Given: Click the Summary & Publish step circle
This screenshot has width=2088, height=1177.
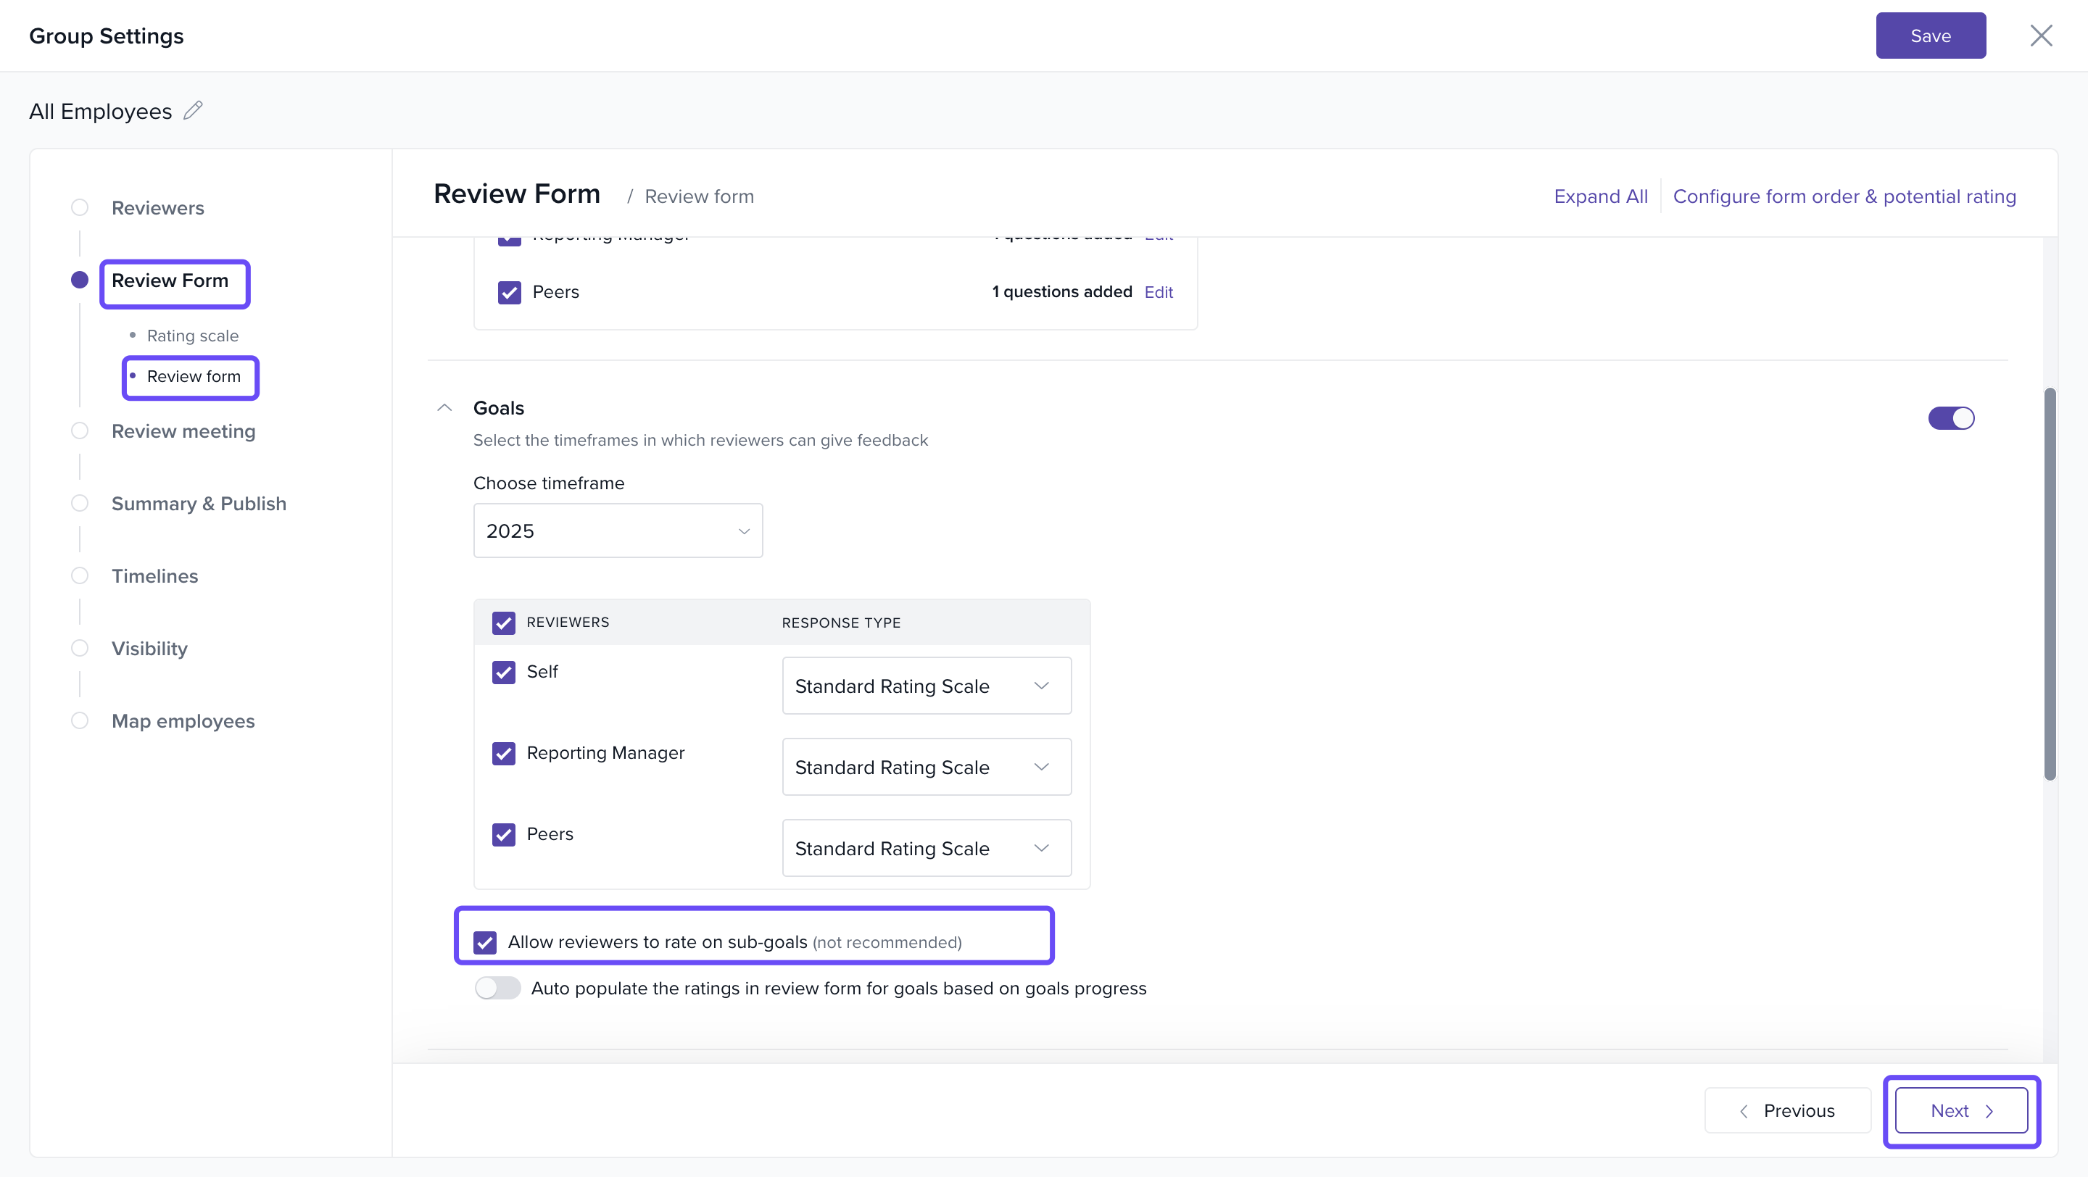Looking at the screenshot, I should point(80,503).
